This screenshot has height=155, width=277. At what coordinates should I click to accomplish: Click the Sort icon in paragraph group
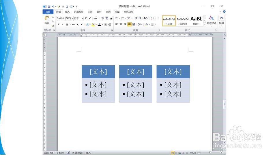coord(152,18)
